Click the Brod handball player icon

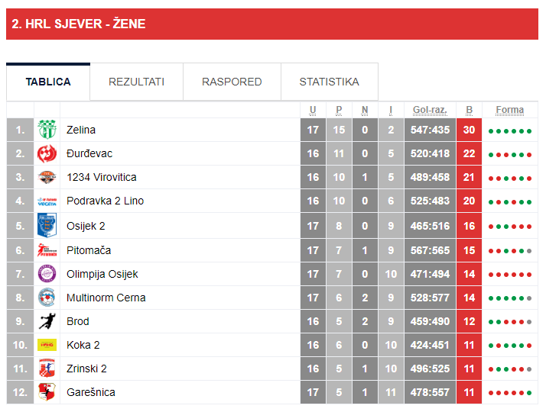(47, 321)
